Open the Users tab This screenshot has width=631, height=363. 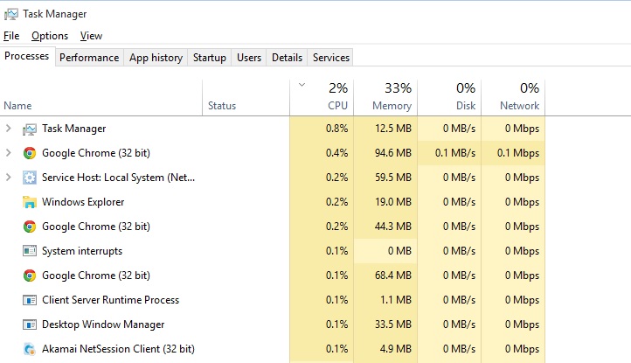coord(249,58)
